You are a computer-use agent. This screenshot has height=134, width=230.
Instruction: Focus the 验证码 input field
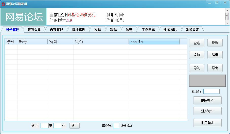[211, 91]
